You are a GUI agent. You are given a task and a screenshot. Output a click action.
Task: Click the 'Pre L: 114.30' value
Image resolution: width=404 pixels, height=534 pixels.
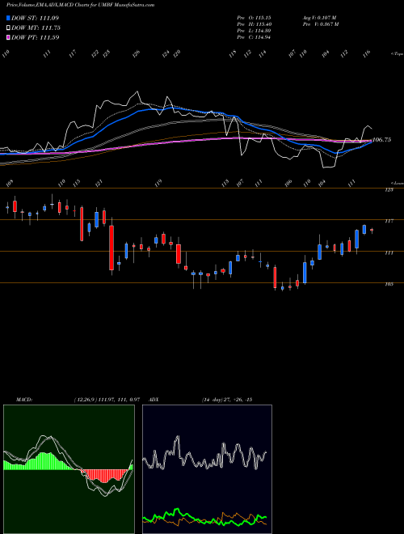click(254, 31)
